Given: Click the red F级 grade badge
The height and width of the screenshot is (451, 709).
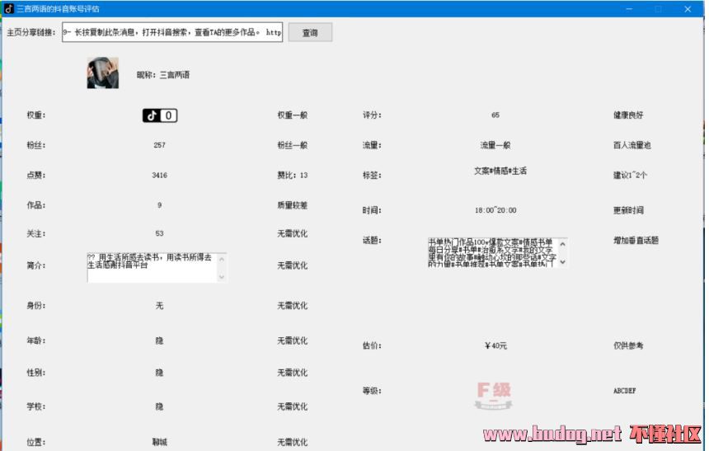Looking at the screenshot, I should tap(495, 394).
